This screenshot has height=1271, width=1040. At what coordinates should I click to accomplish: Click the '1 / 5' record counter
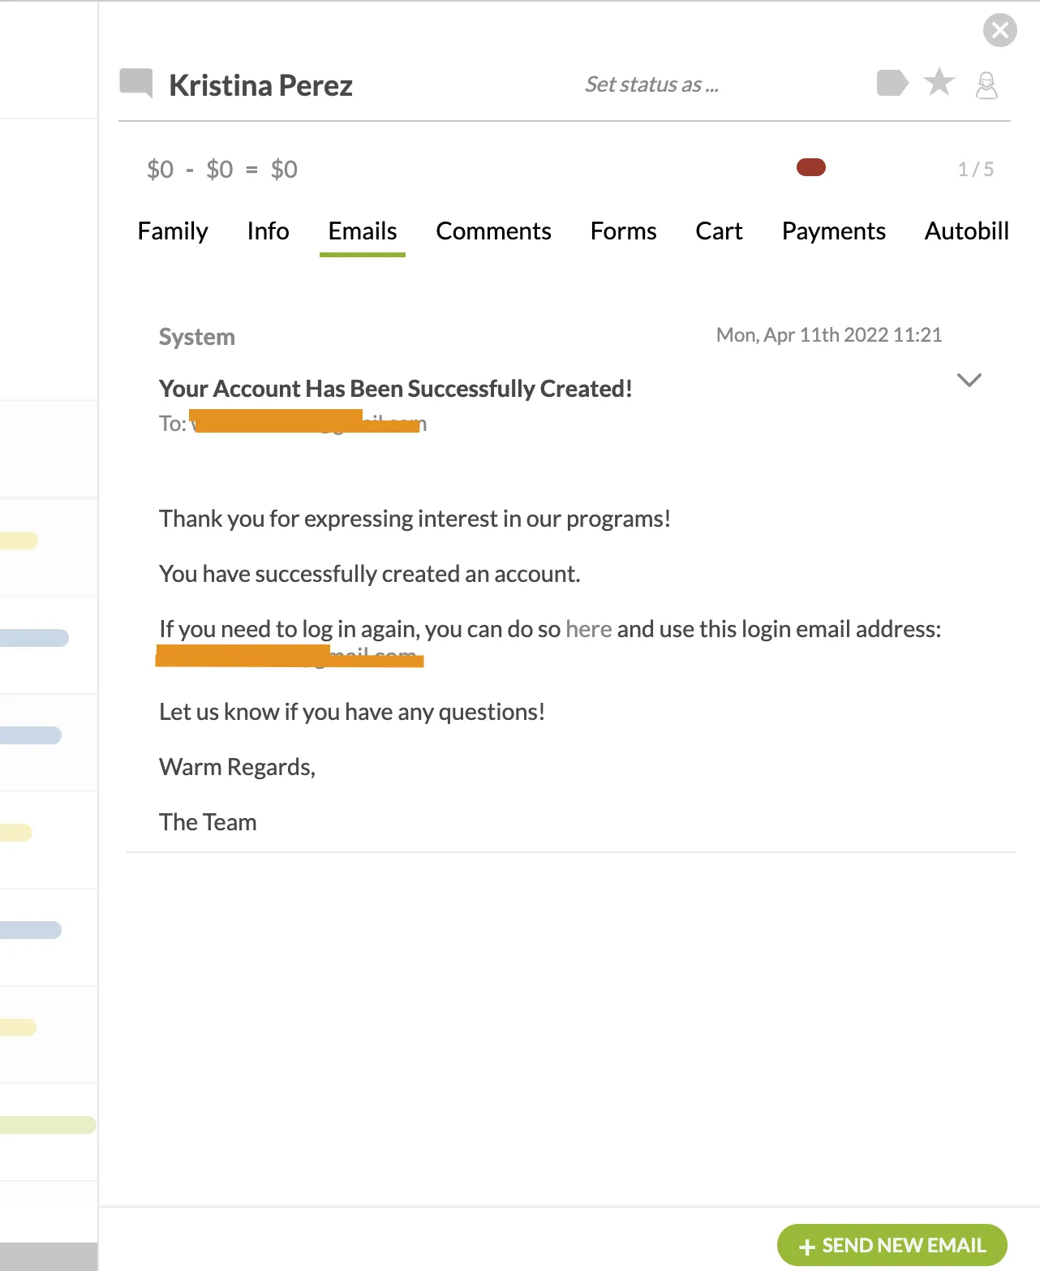click(x=975, y=169)
